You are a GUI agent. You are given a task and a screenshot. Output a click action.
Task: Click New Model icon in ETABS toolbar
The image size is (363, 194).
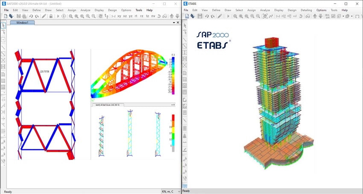tap(187, 16)
